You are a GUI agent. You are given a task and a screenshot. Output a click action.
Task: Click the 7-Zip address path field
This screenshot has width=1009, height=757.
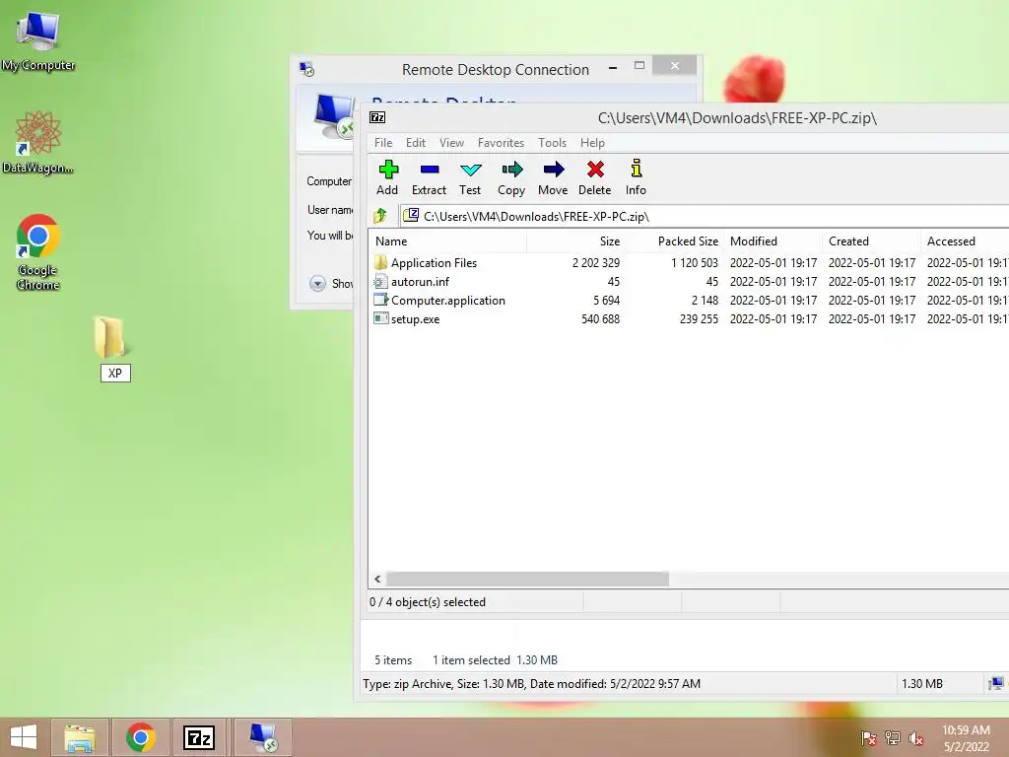tap(705, 216)
